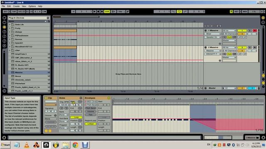Toggle the MIDI map mode switch
The width and height of the screenshot is (266, 149).
click(x=245, y=12)
